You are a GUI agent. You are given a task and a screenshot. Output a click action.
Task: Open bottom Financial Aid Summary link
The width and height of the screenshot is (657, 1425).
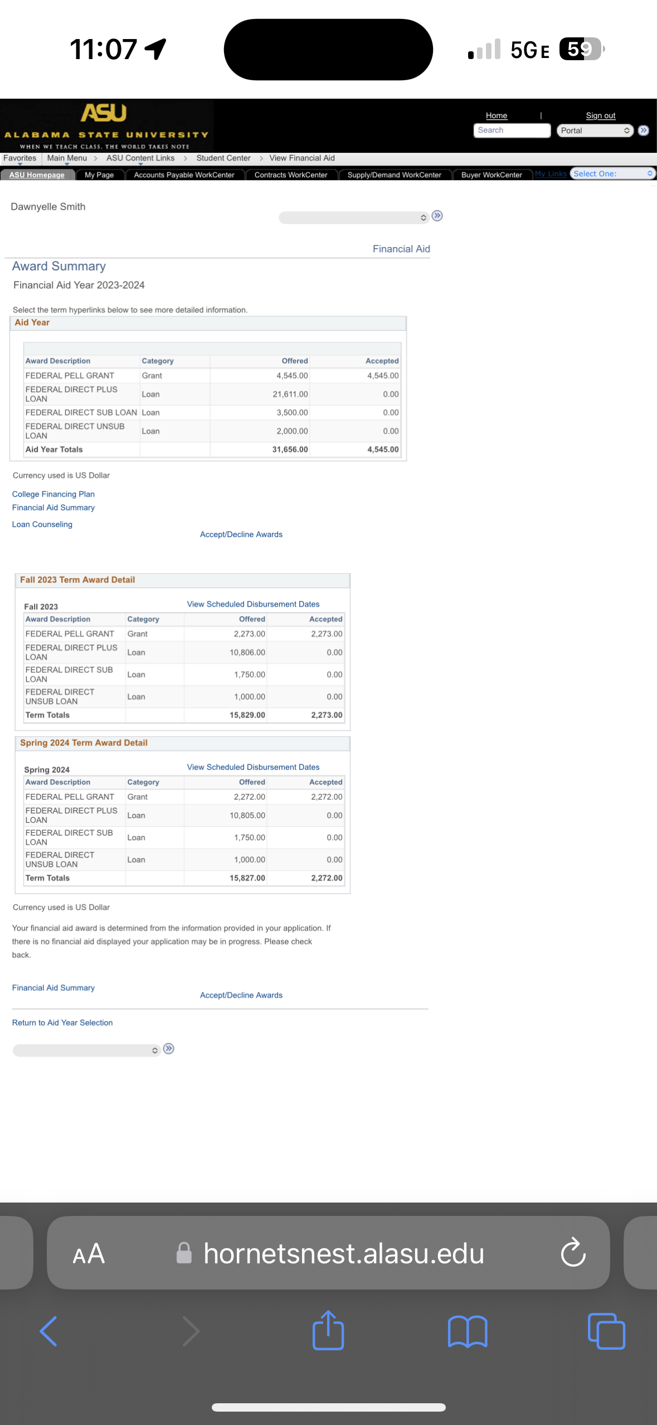[x=53, y=987]
